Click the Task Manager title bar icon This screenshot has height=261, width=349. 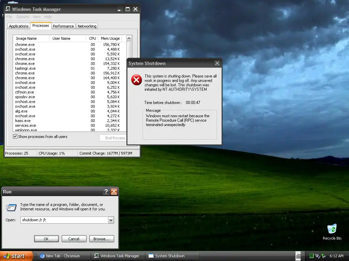pyautogui.click(x=8, y=9)
